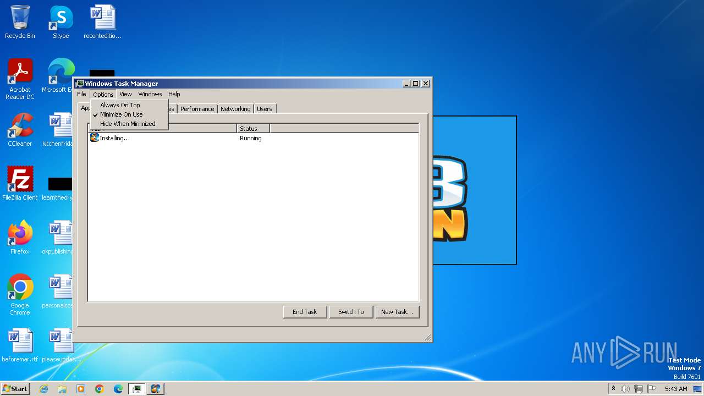704x396 pixels.
Task: Sort by the Status column header
Action: coord(253,128)
